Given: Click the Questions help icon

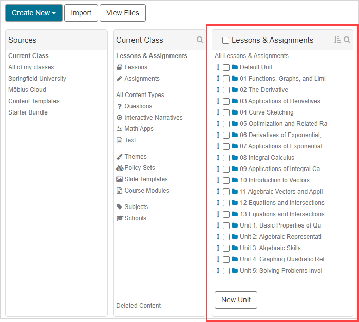Looking at the screenshot, I should point(120,106).
